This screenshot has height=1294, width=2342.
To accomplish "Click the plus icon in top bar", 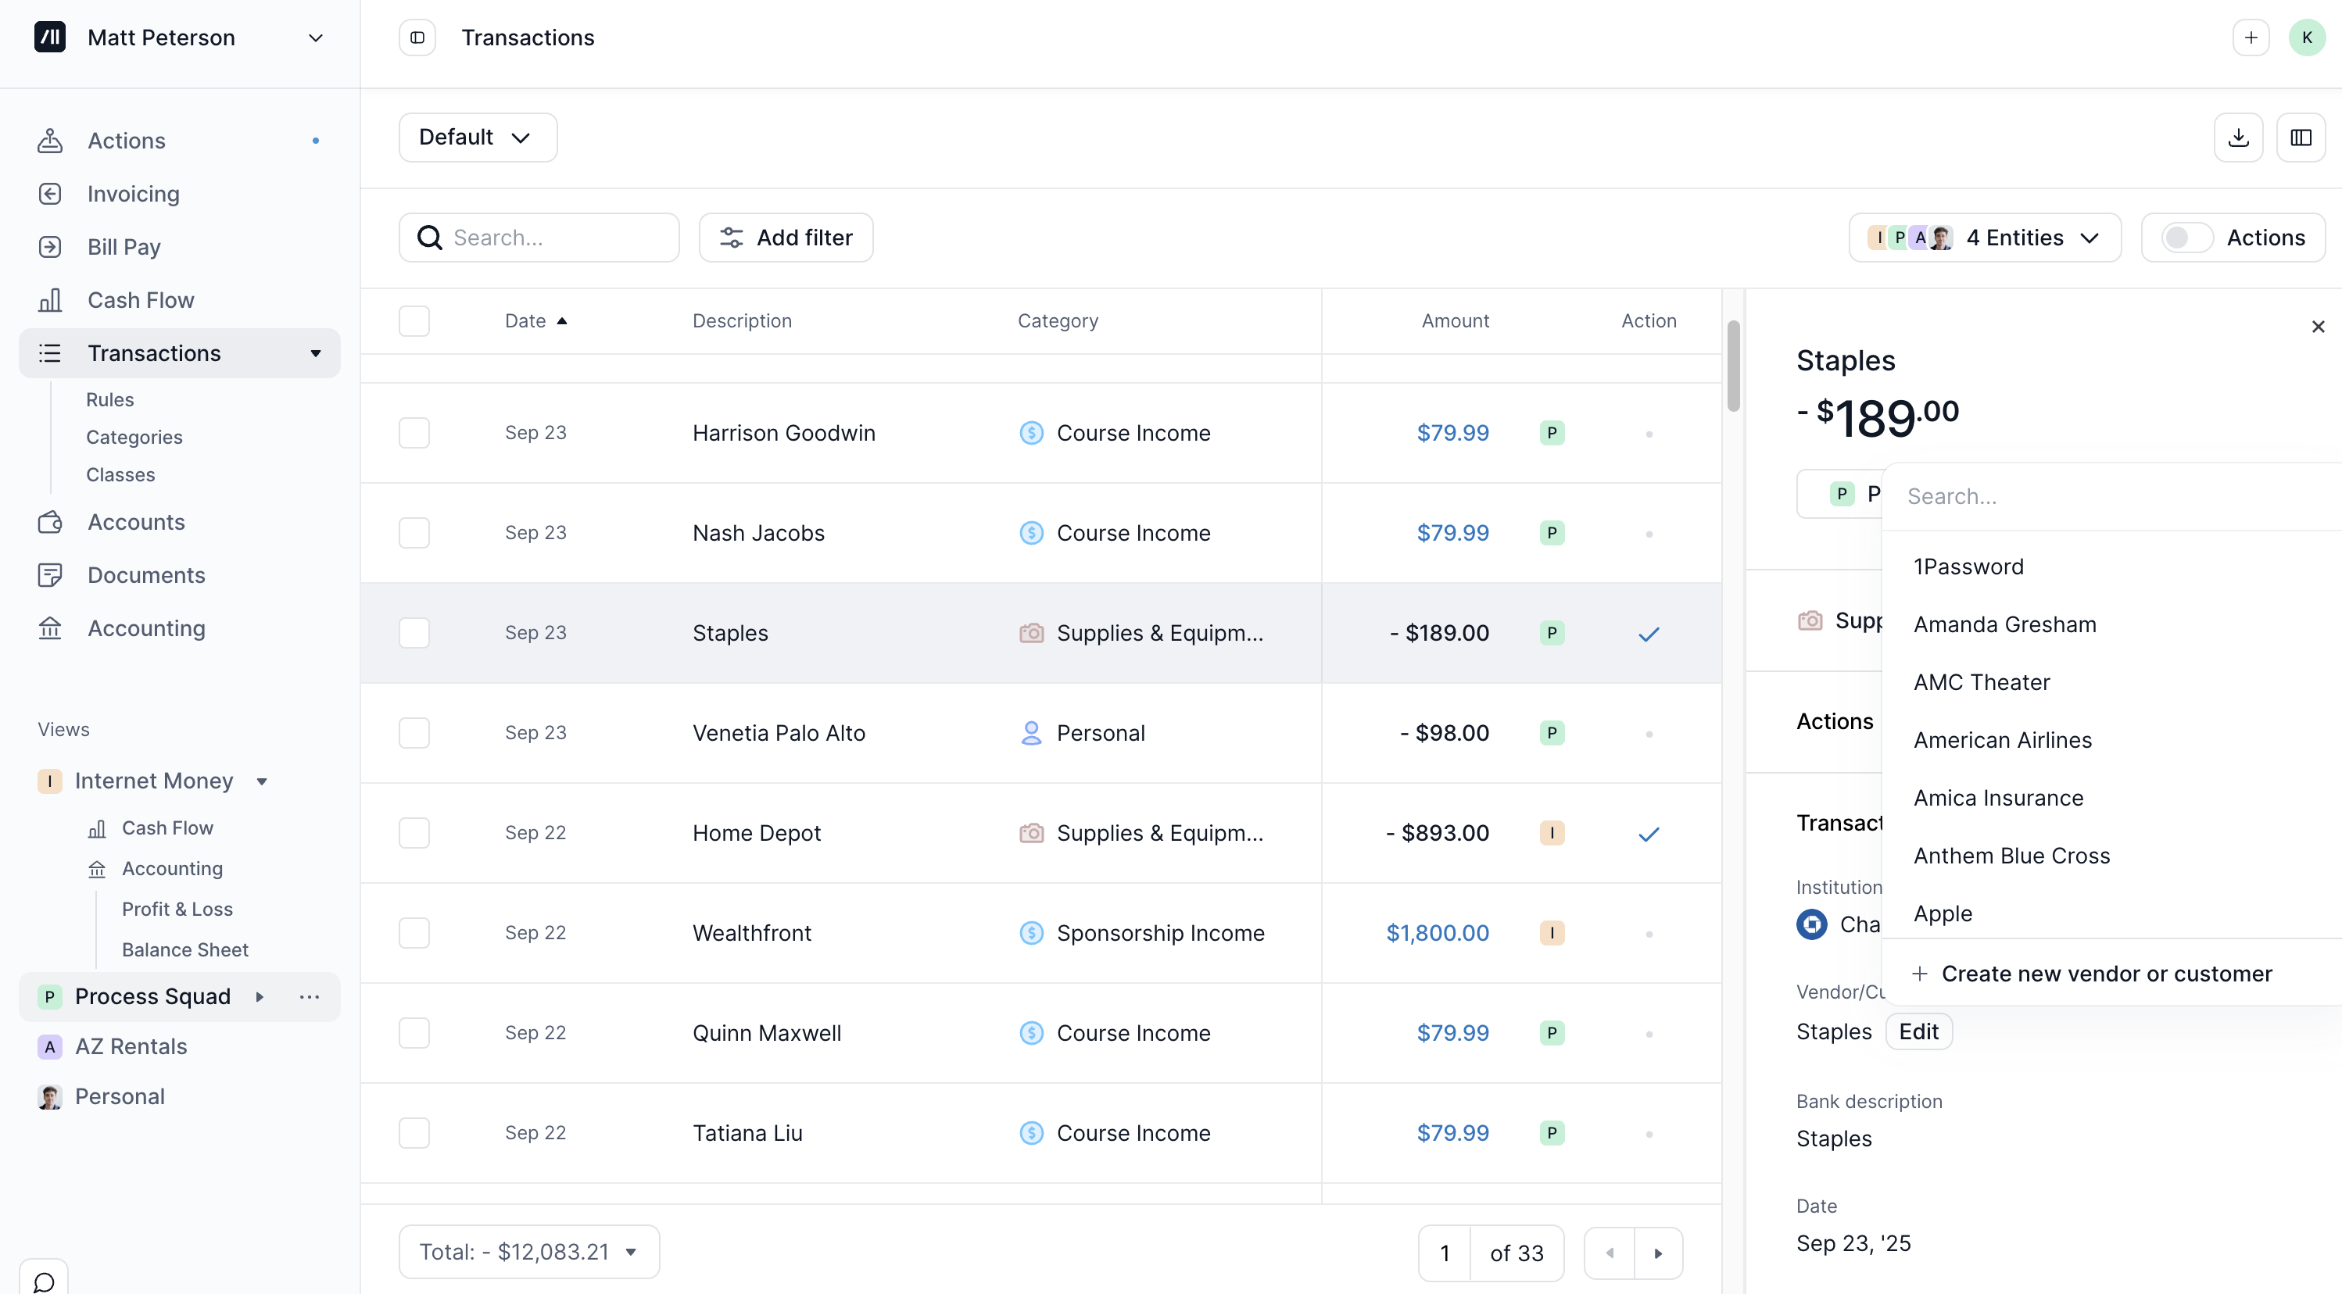I will pos(2251,38).
